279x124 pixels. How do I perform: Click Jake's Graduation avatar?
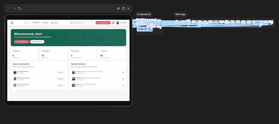click(15, 85)
